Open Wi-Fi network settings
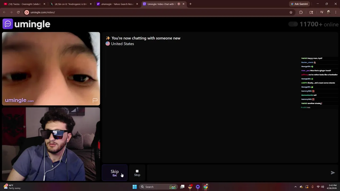 point(318,187)
